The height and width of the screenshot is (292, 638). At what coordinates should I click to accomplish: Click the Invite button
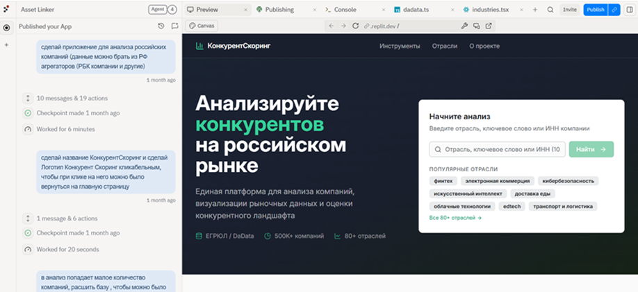click(x=570, y=10)
